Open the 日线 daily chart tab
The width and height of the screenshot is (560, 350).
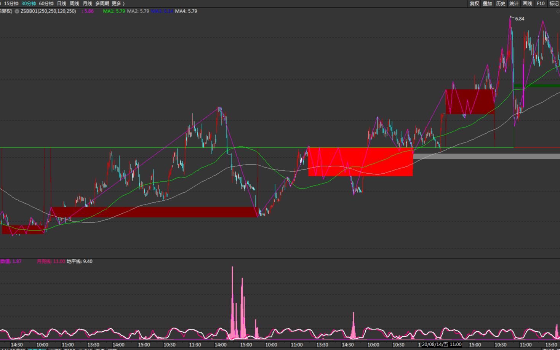pos(61,3)
